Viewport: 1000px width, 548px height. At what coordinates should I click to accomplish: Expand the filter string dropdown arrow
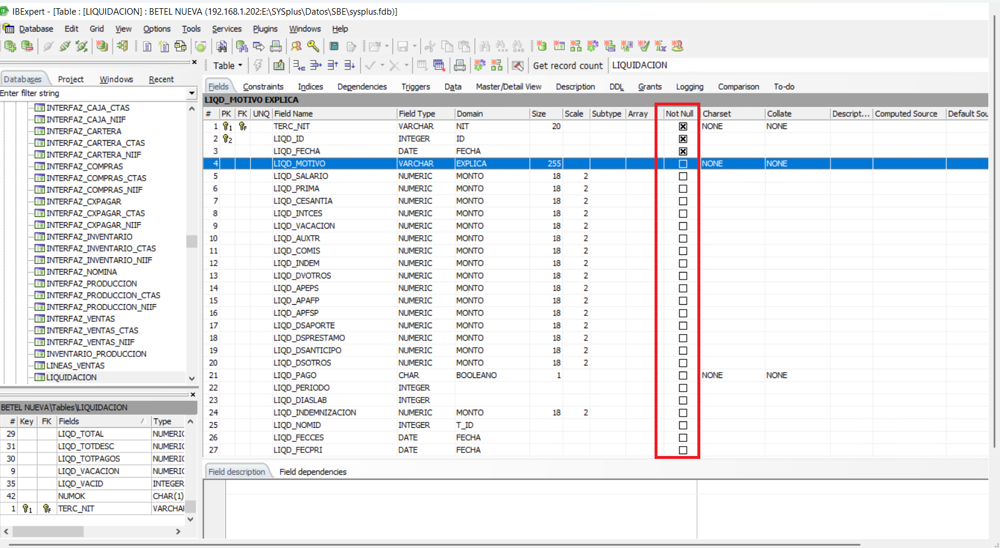click(x=191, y=93)
